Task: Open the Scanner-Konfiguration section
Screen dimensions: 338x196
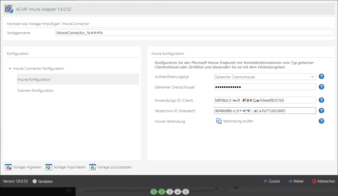Action: [x=35, y=90]
